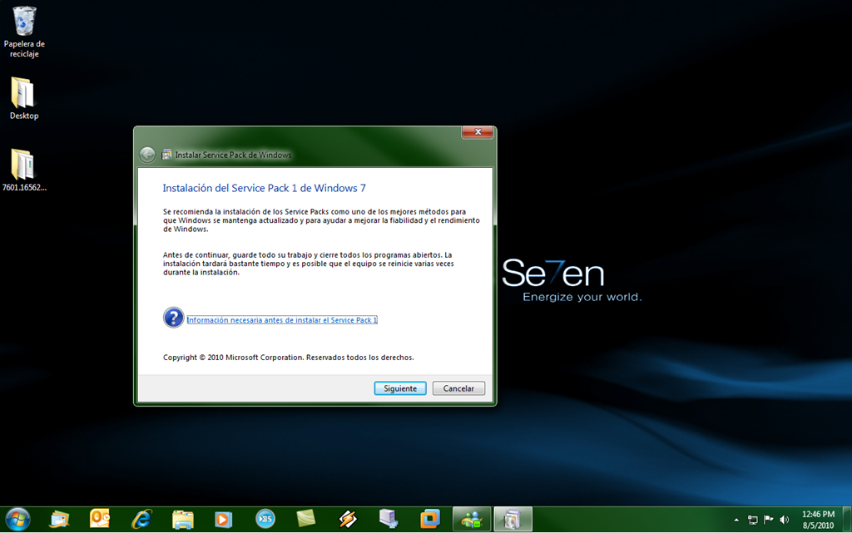The width and height of the screenshot is (852, 533).
Task: Launch Outlook from the taskbar
Action: (x=101, y=519)
